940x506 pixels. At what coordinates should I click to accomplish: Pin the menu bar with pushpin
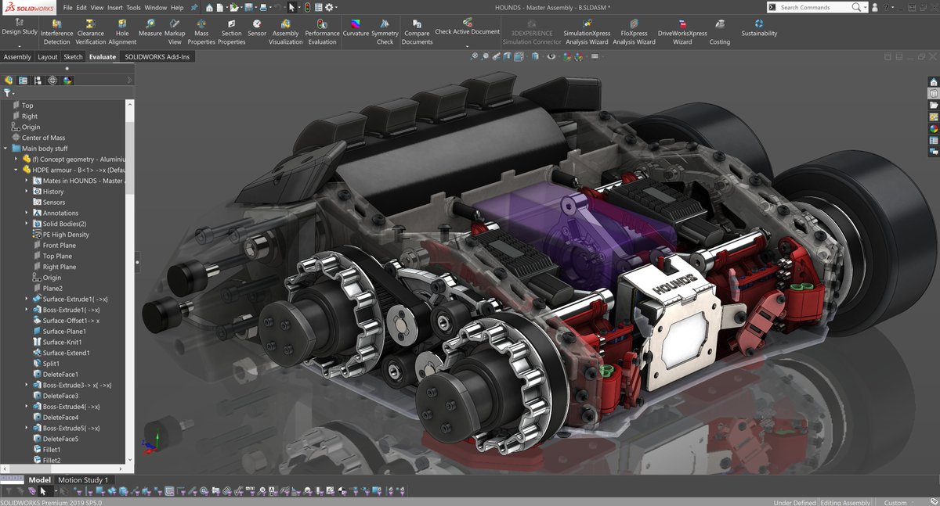tap(193, 7)
